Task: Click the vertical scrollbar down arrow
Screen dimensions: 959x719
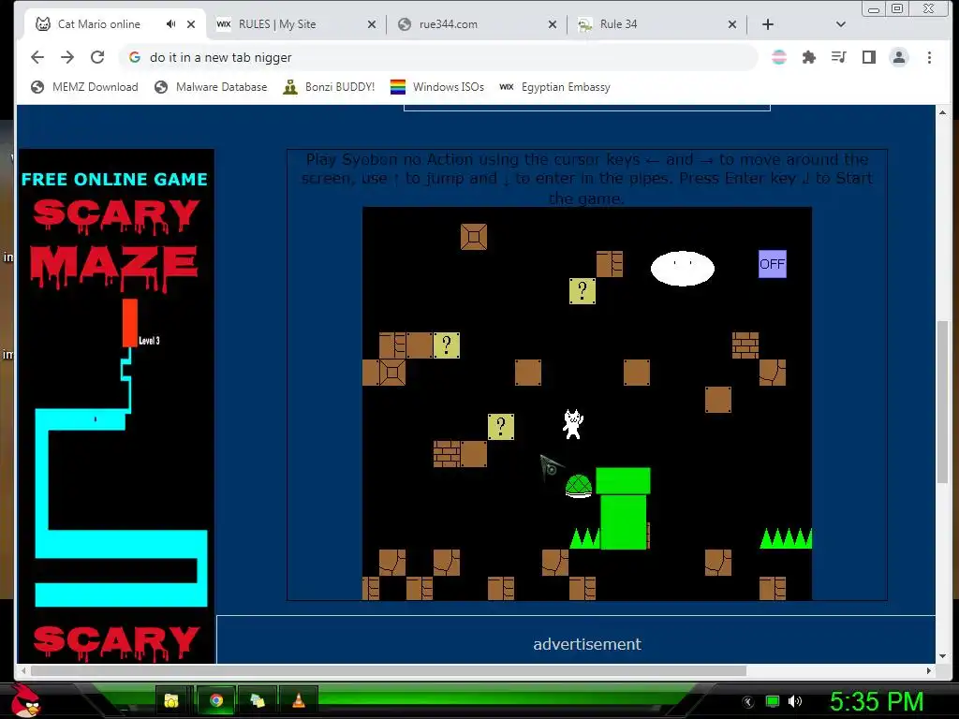Action: click(x=942, y=656)
